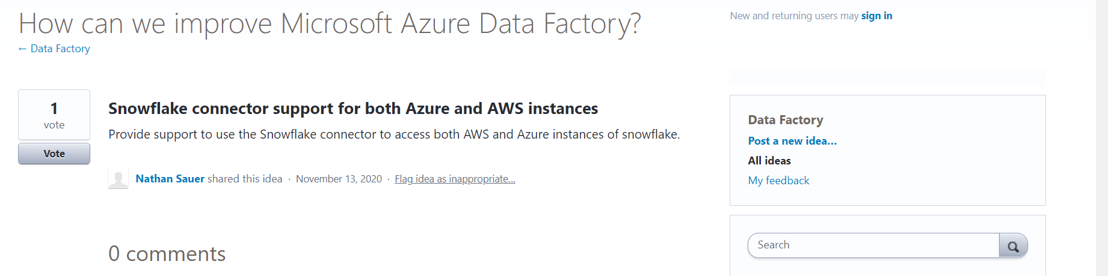Screen dimensions: 1108x276
Task: Click the page vertical scrollbar
Action: coord(1102,138)
